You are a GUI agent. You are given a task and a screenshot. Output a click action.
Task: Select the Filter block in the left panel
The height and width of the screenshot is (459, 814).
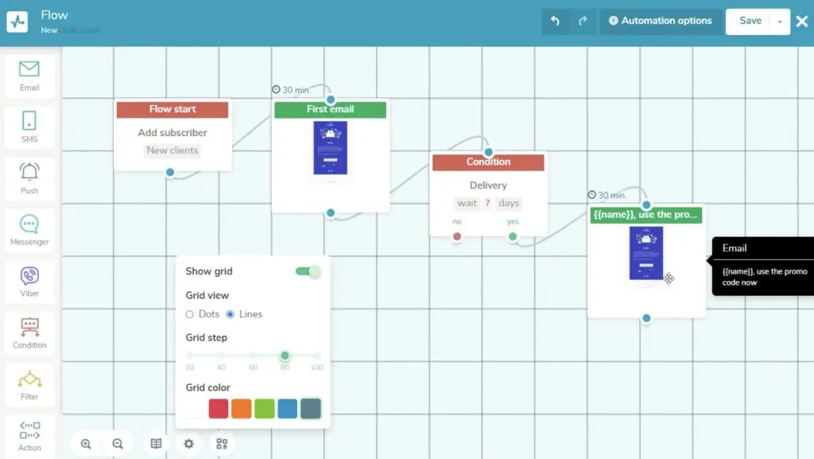(29, 384)
